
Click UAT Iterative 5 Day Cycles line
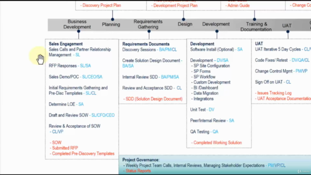point(283,49)
